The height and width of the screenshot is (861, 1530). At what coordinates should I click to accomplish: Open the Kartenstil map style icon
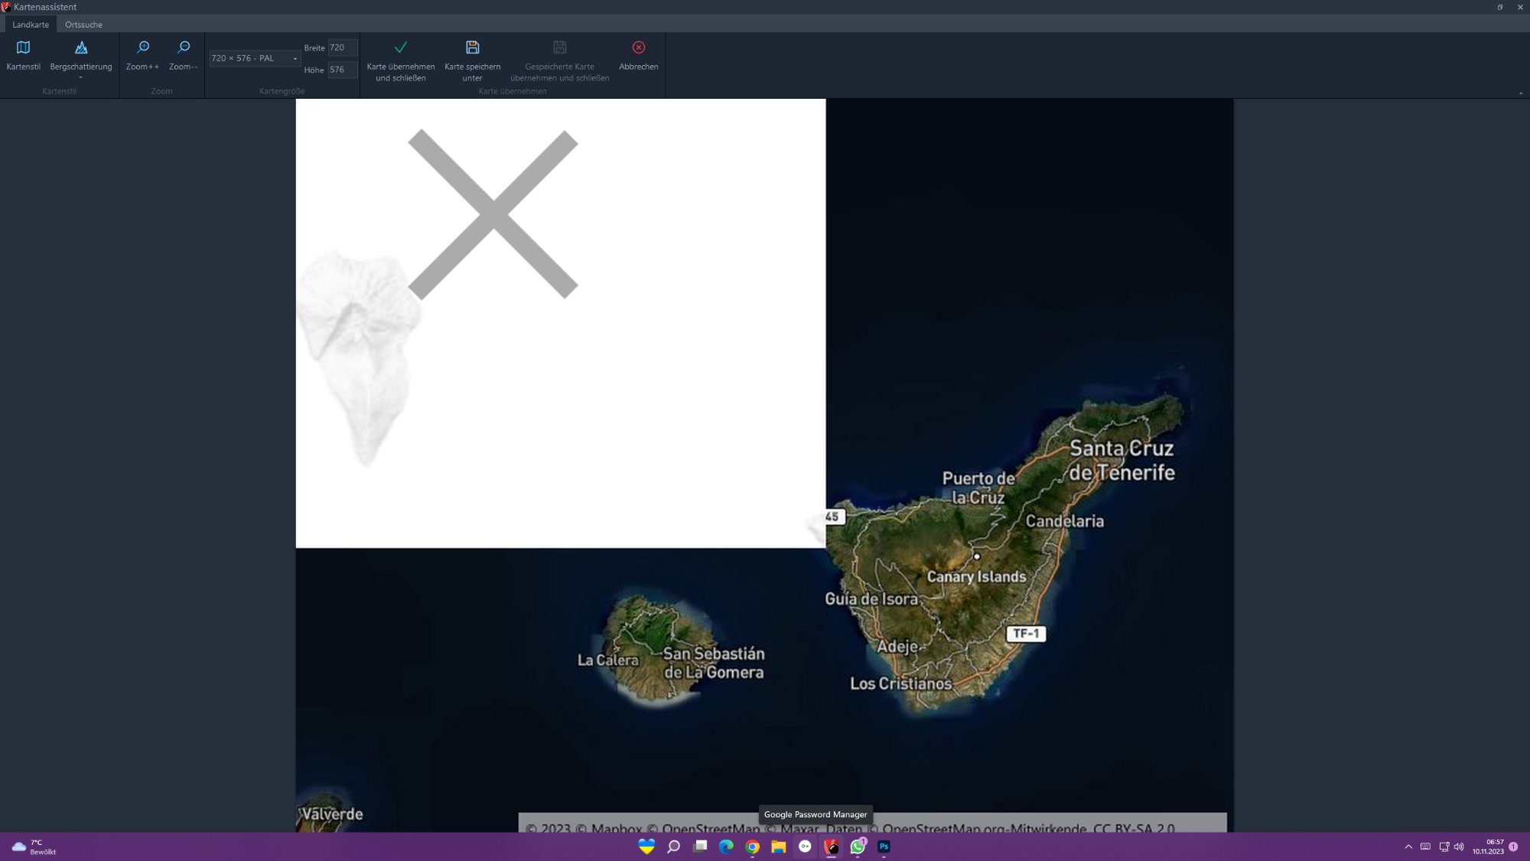click(23, 47)
